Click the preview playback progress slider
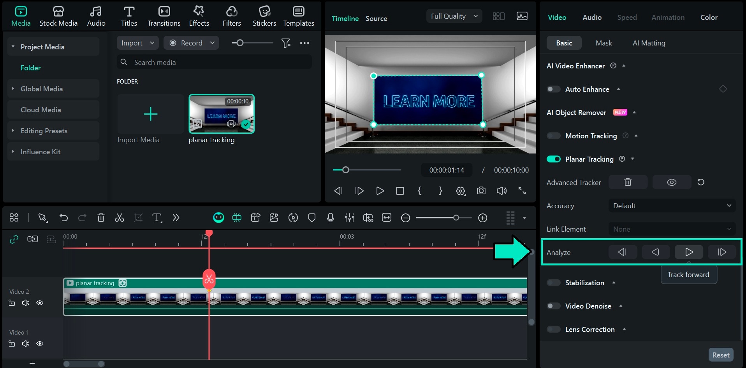This screenshot has width=746, height=368. (367, 170)
